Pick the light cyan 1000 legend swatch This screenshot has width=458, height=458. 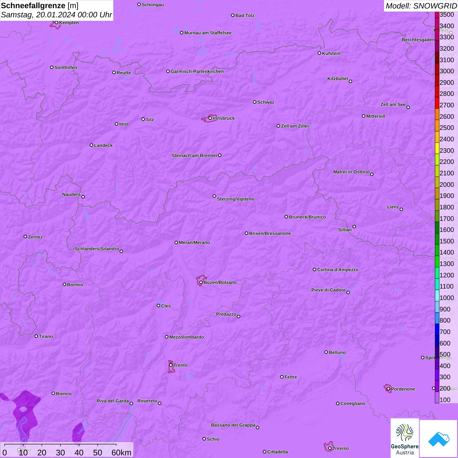tap(437, 295)
